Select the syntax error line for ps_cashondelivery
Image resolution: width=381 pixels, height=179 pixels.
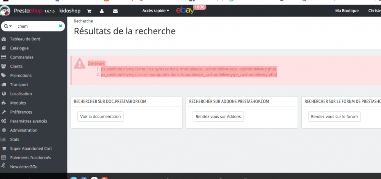189,69
